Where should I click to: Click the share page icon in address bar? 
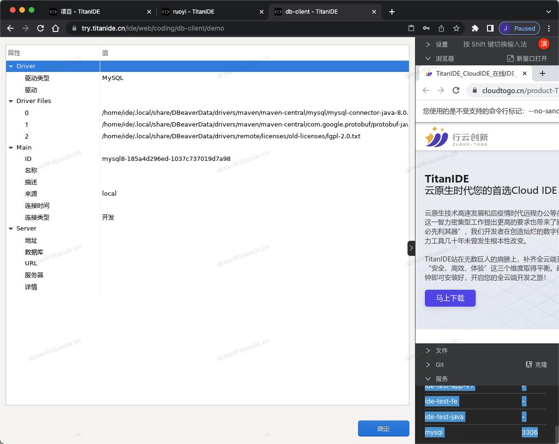pos(441,28)
